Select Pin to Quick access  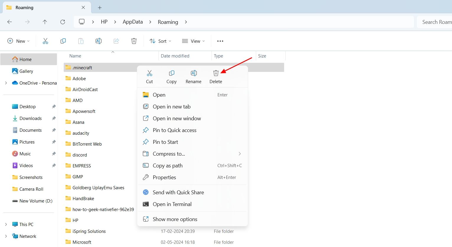point(192,130)
